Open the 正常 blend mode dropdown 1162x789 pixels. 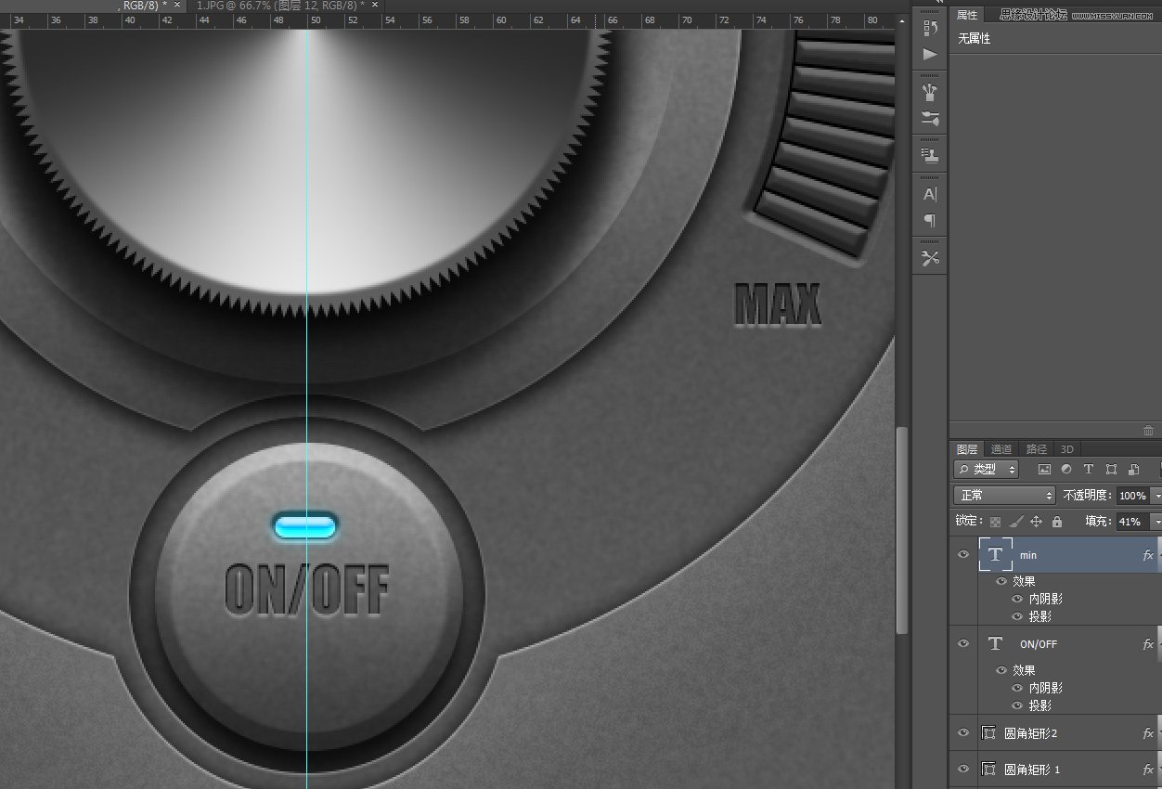[1005, 496]
